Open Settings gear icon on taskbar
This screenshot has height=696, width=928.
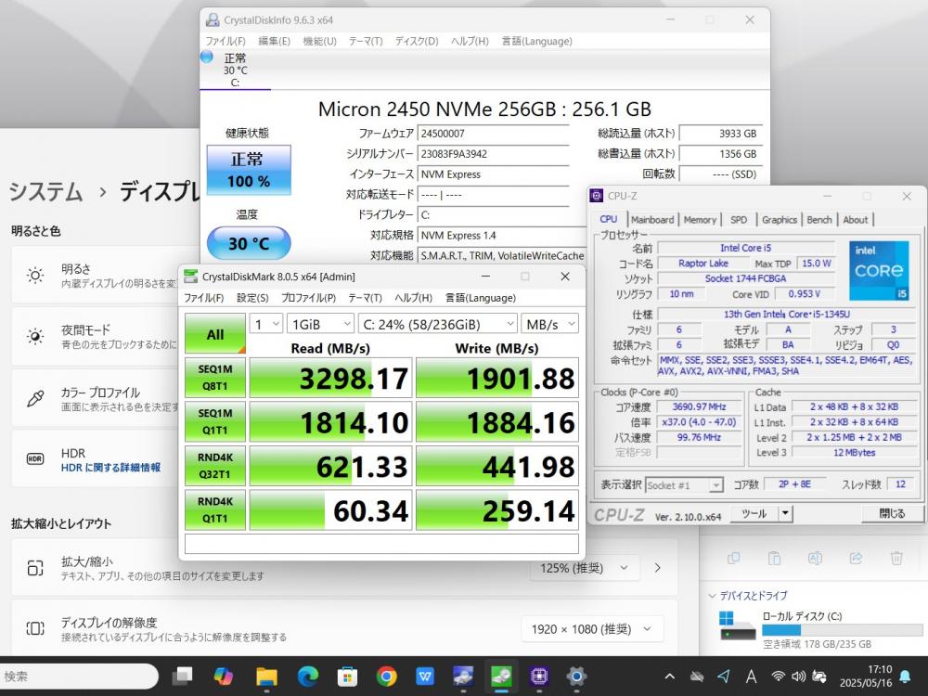point(576,676)
